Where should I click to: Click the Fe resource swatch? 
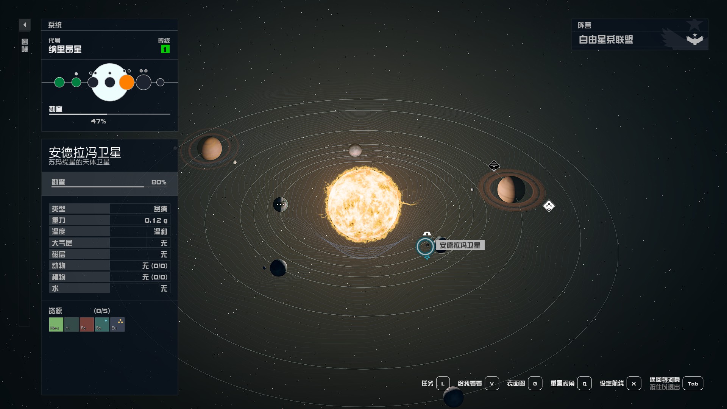point(87,325)
